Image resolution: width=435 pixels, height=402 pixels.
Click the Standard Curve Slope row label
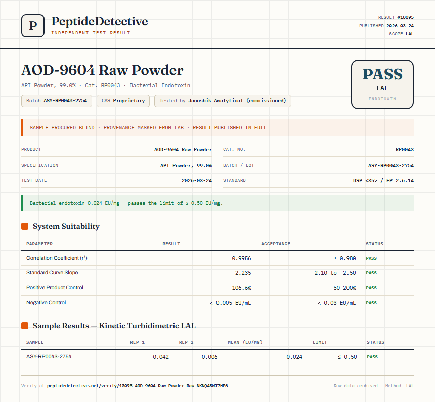(x=52, y=273)
